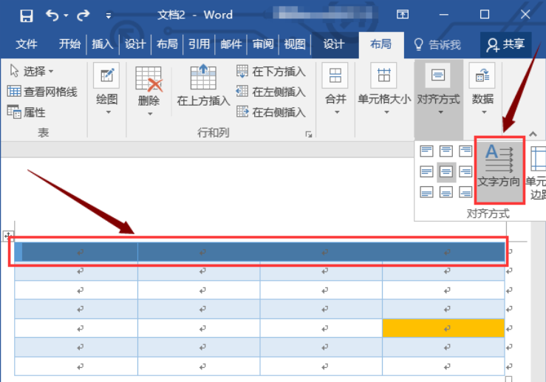Click the orange highlighted table cell
The height and width of the screenshot is (382, 546).
tap(443, 328)
